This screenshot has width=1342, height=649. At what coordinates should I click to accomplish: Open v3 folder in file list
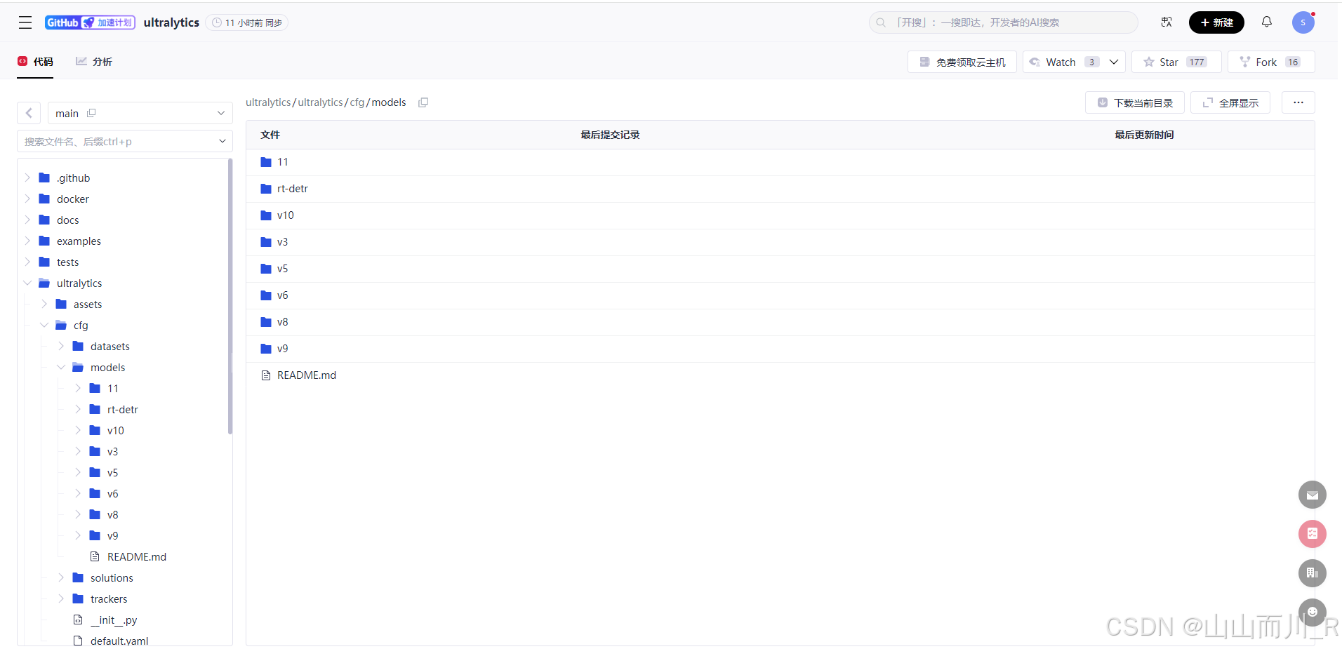coord(282,242)
